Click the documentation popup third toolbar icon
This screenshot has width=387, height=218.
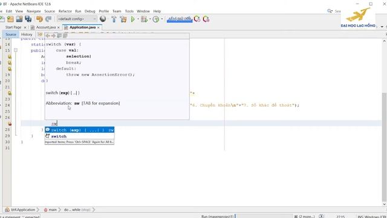59,36
